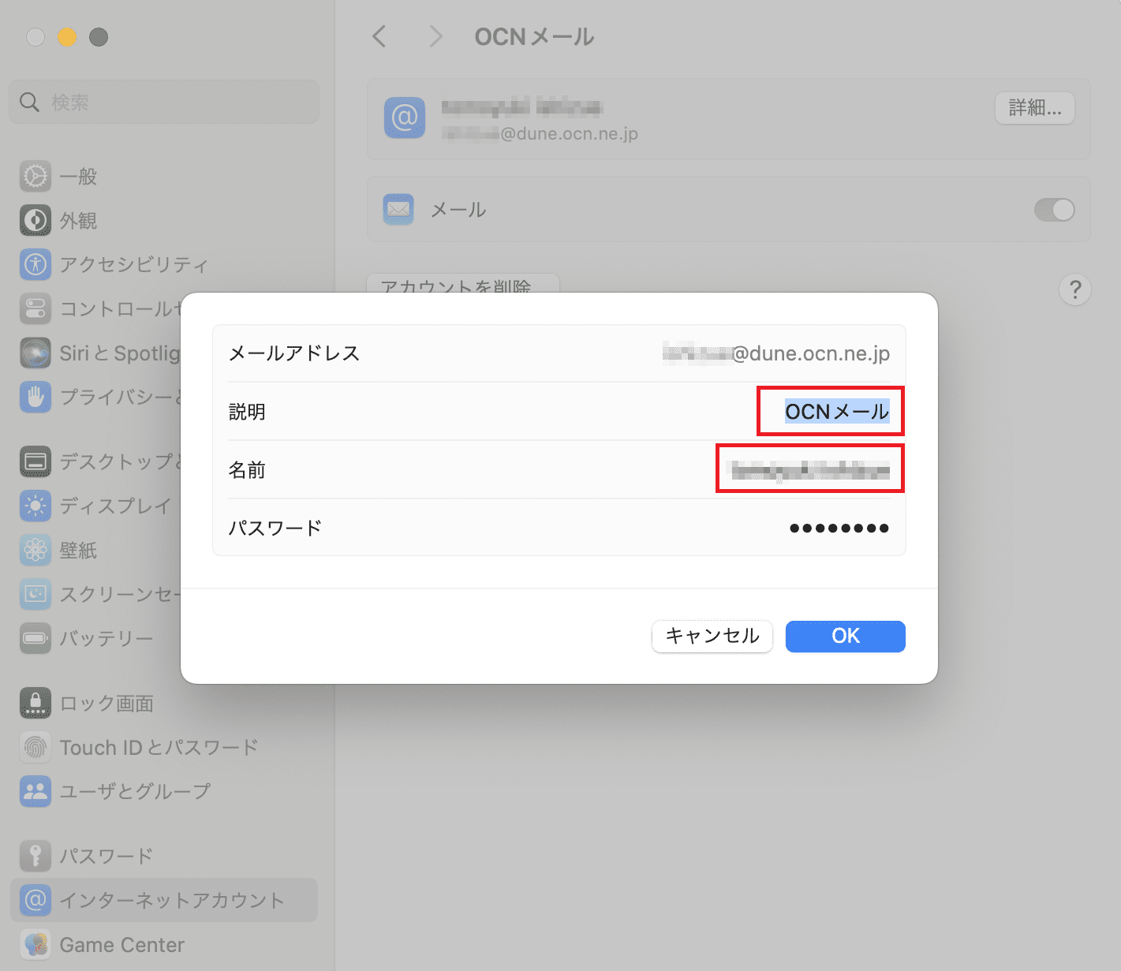Edit the 説明 field OCNメール
Screen dimensions: 1121x971
click(837, 412)
